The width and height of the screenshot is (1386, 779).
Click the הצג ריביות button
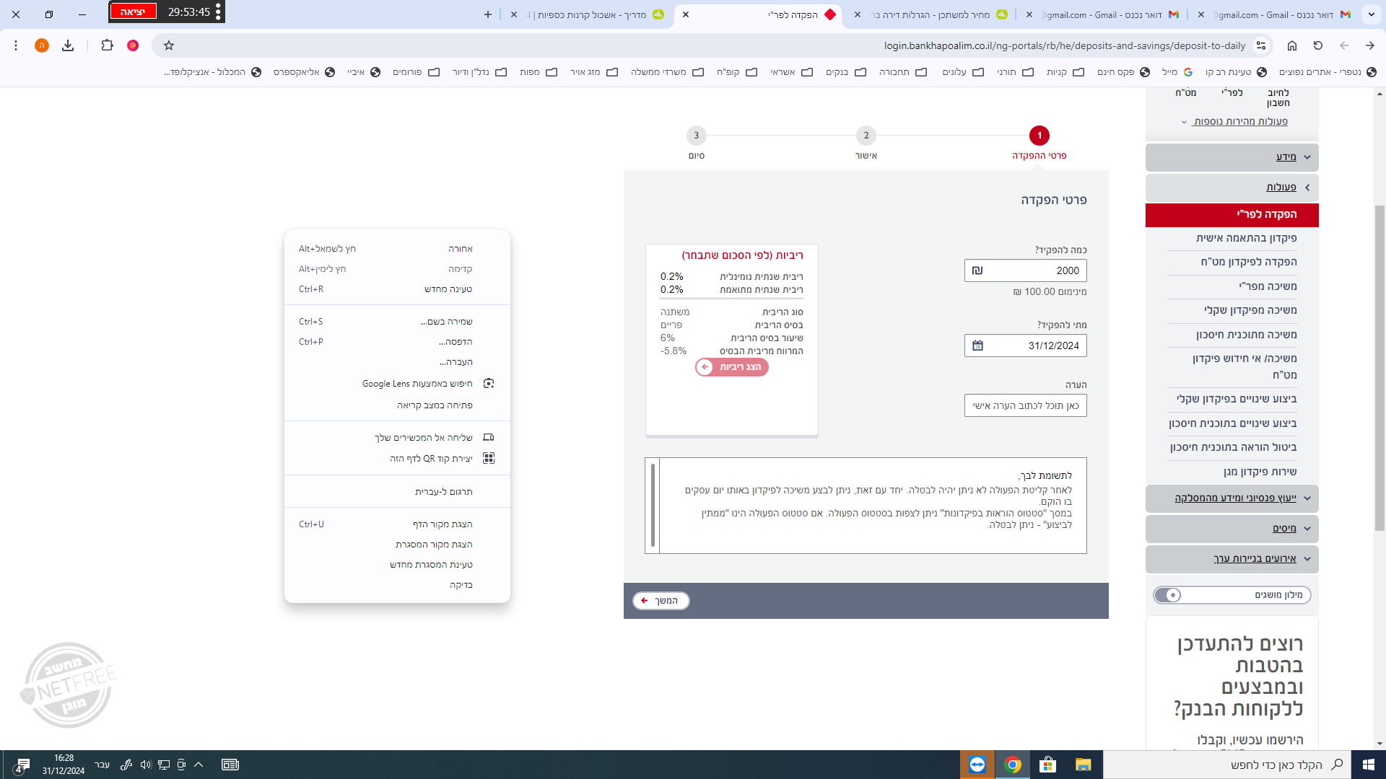coord(732,367)
